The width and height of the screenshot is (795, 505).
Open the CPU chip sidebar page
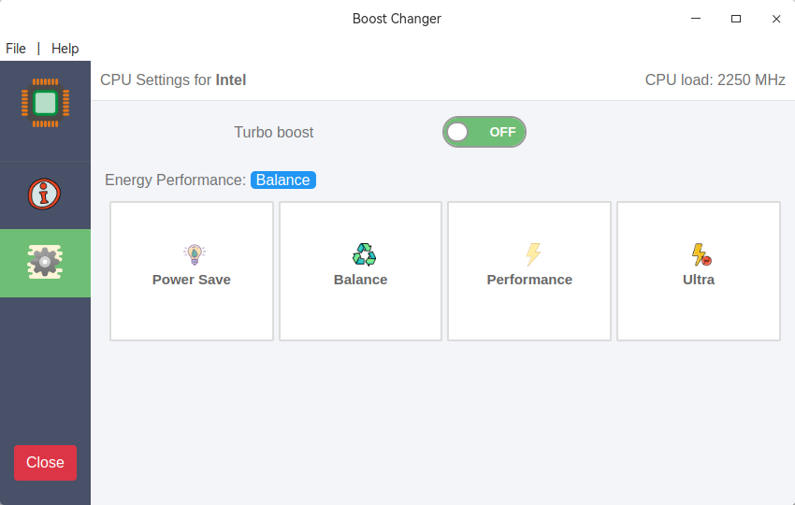[x=45, y=102]
